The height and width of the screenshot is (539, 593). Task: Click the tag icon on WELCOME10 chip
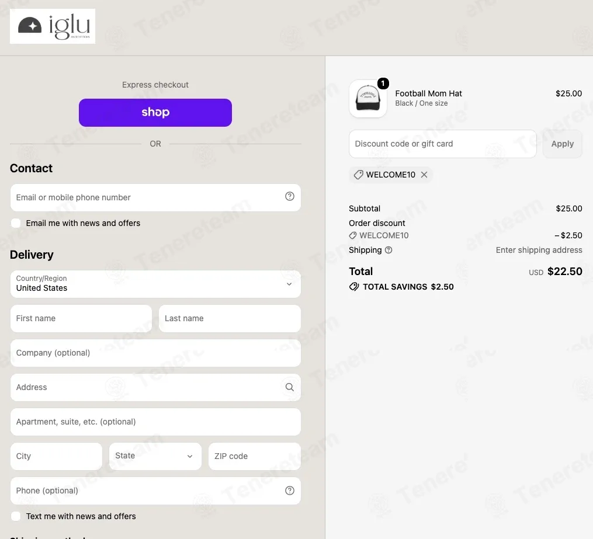358,175
